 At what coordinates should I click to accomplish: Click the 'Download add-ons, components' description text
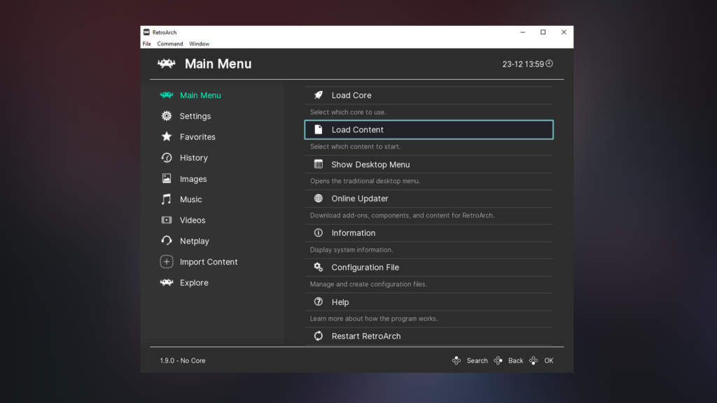[x=402, y=215]
